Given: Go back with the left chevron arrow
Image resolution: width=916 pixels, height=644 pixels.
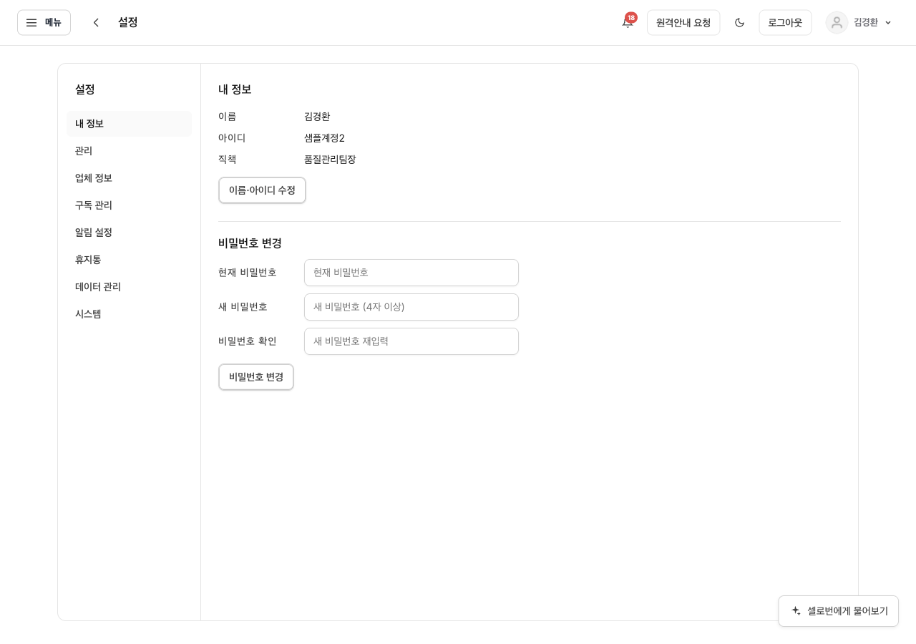Looking at the screenshot, I should 96,22.
